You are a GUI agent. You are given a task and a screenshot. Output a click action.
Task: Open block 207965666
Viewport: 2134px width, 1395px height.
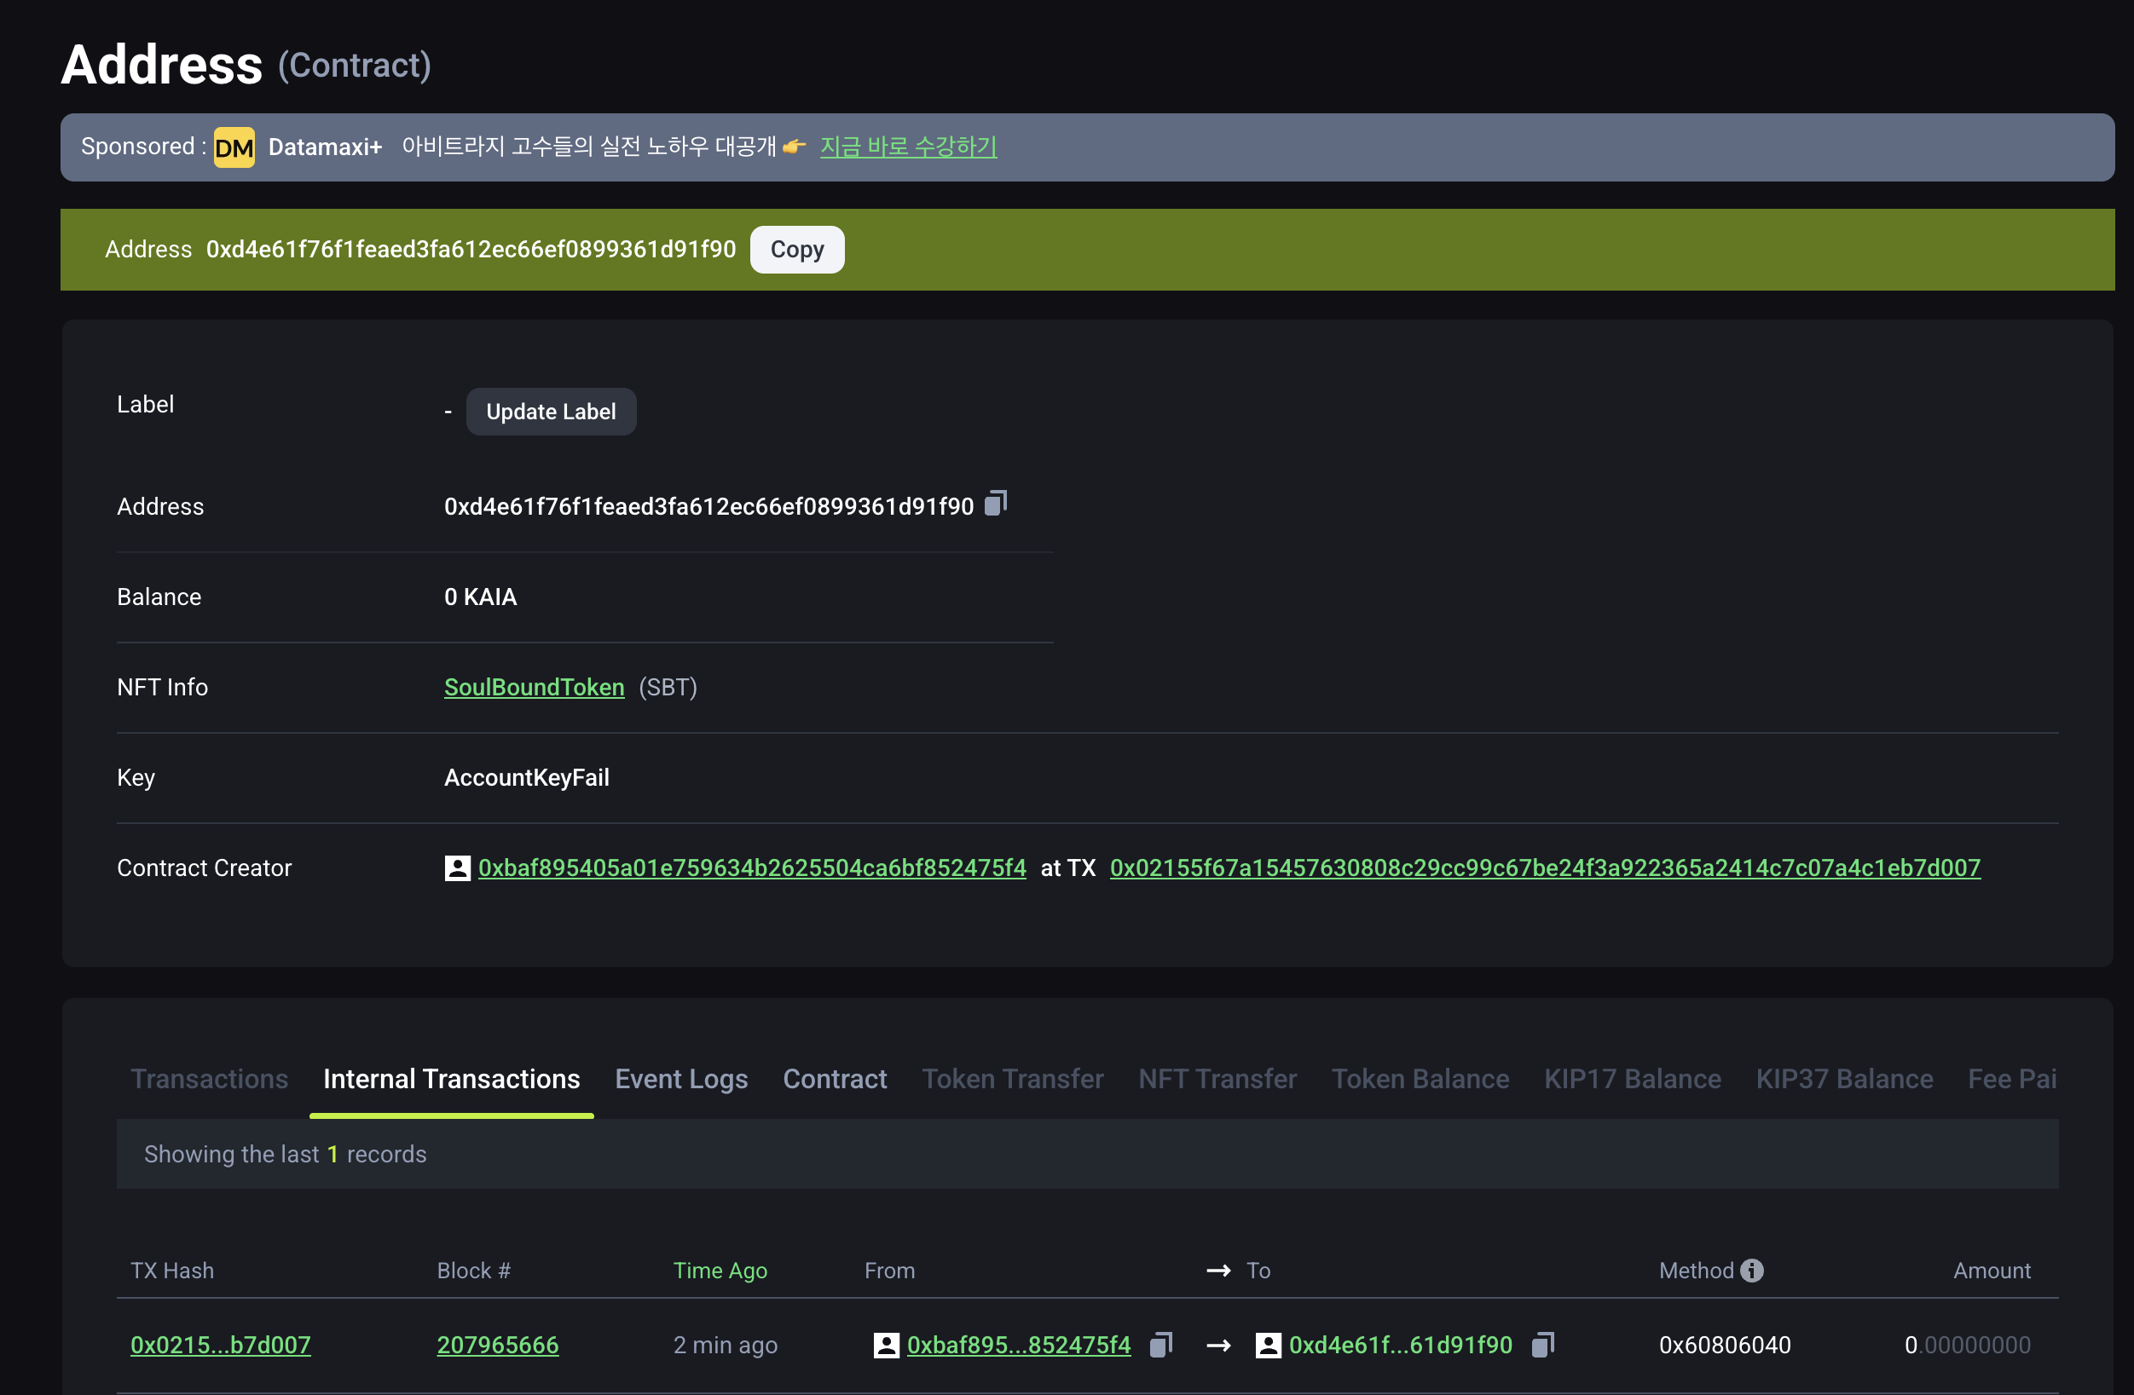click(497, 1345)
